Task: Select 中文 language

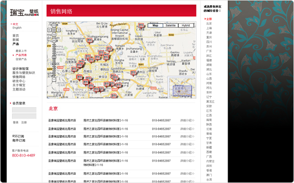Action: tap(15, 24)
